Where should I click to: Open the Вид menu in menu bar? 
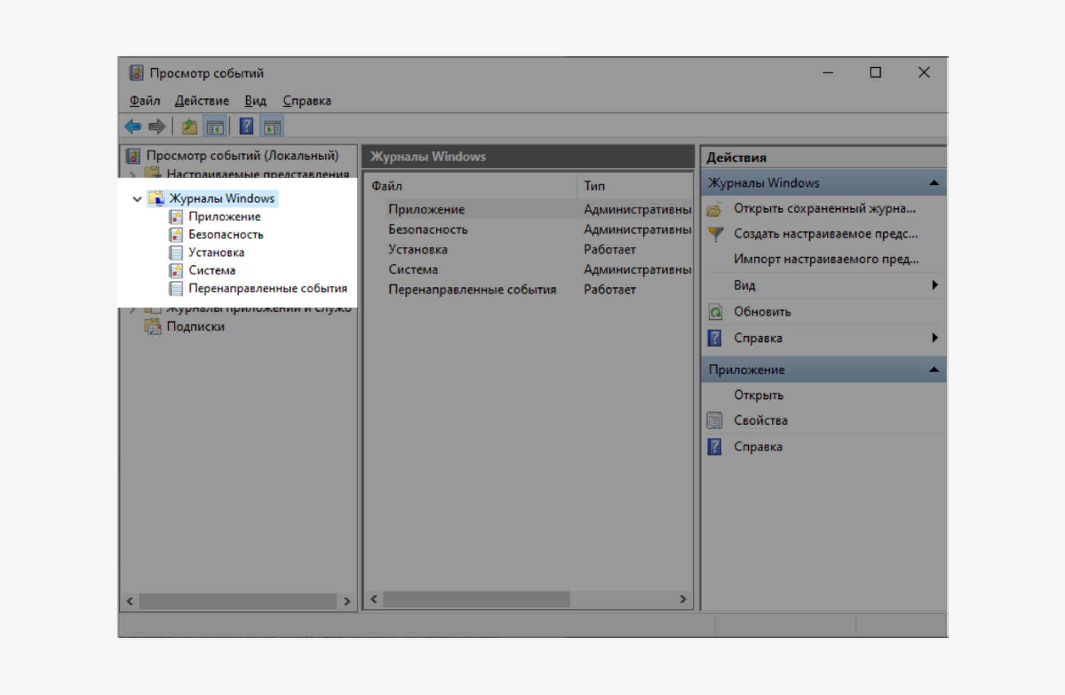point(255,101)
